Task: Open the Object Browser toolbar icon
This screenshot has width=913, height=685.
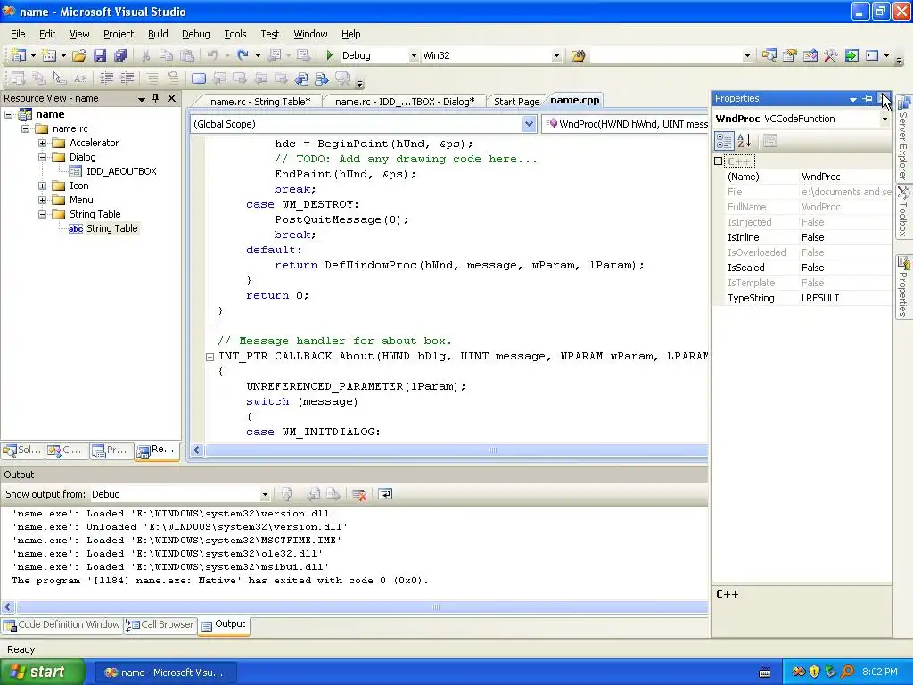Action: (x=810, y=55)
